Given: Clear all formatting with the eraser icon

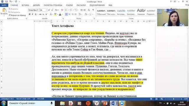Looking at the screenshot, I should 62,10.
